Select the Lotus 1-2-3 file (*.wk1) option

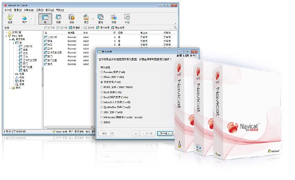click(116, 102)
